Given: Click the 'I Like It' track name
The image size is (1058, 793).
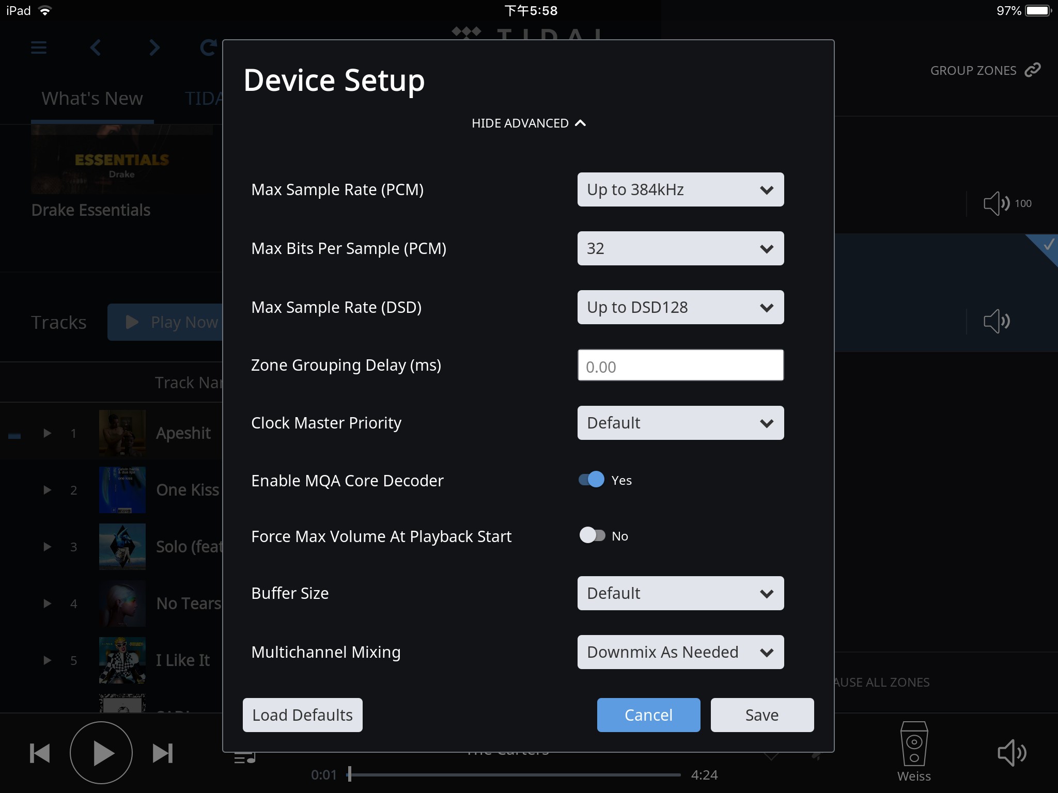Looking at the screenshot, I should pos(183,660).
